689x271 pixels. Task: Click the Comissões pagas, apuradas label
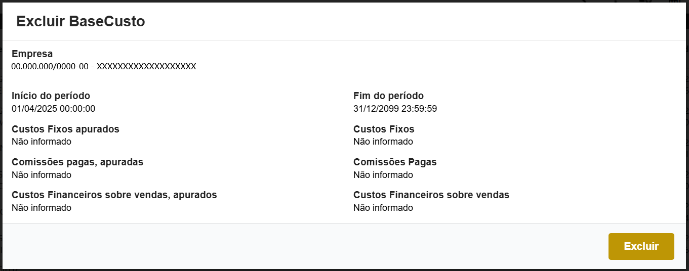[x=77, y=162]
